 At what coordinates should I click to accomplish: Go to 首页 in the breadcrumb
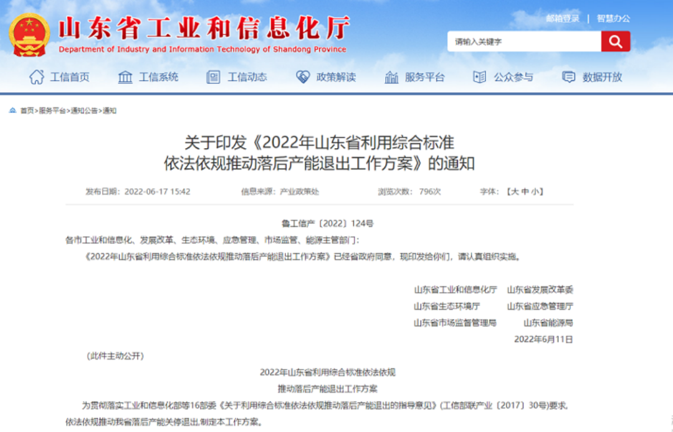tap(27, 111)
